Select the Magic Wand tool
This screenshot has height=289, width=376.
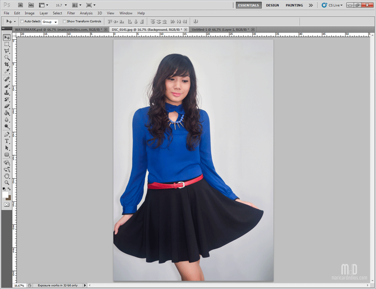(x=7, y=58)
